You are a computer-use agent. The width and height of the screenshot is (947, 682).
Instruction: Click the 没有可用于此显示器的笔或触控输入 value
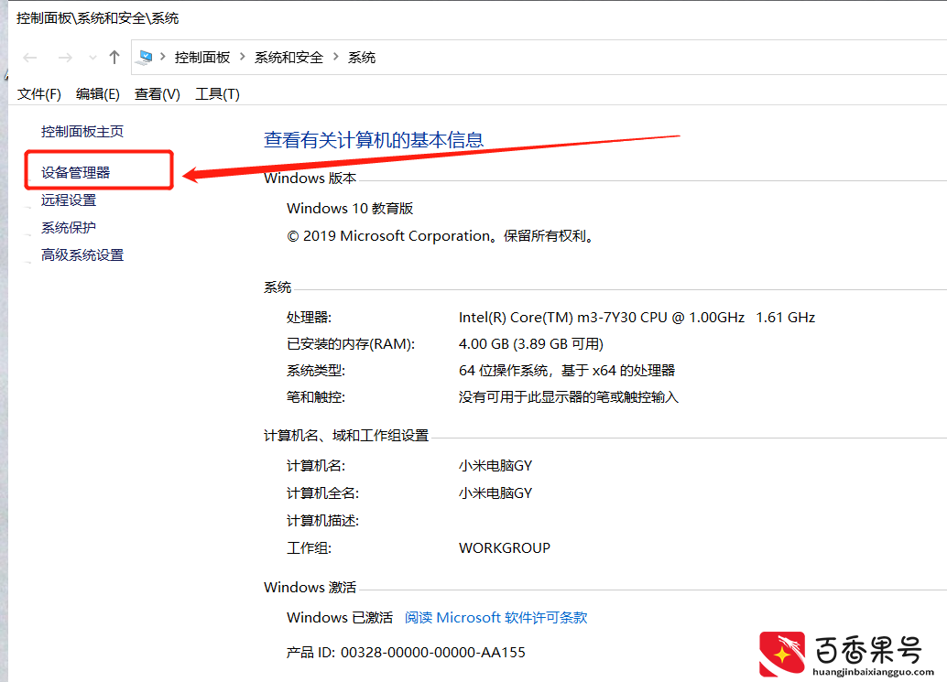pyautogui.click(x=569, y=397)
